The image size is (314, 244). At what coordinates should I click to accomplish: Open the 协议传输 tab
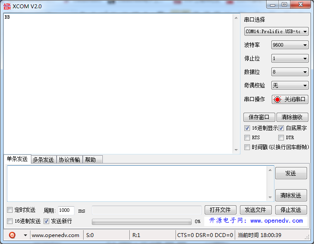70,160
